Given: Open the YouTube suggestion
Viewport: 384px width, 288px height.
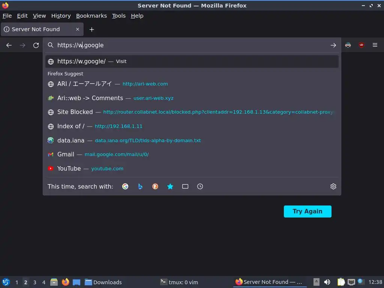Looking at the screenshot, I should [192, 169].
